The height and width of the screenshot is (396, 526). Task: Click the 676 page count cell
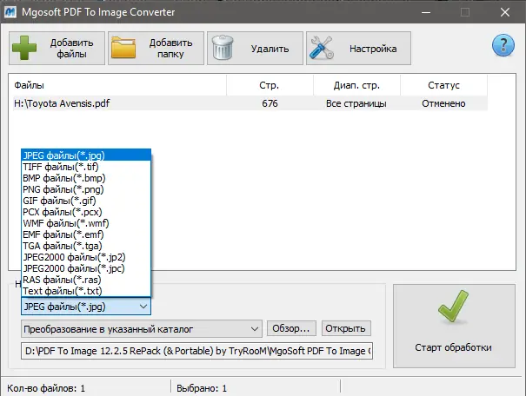270,103
